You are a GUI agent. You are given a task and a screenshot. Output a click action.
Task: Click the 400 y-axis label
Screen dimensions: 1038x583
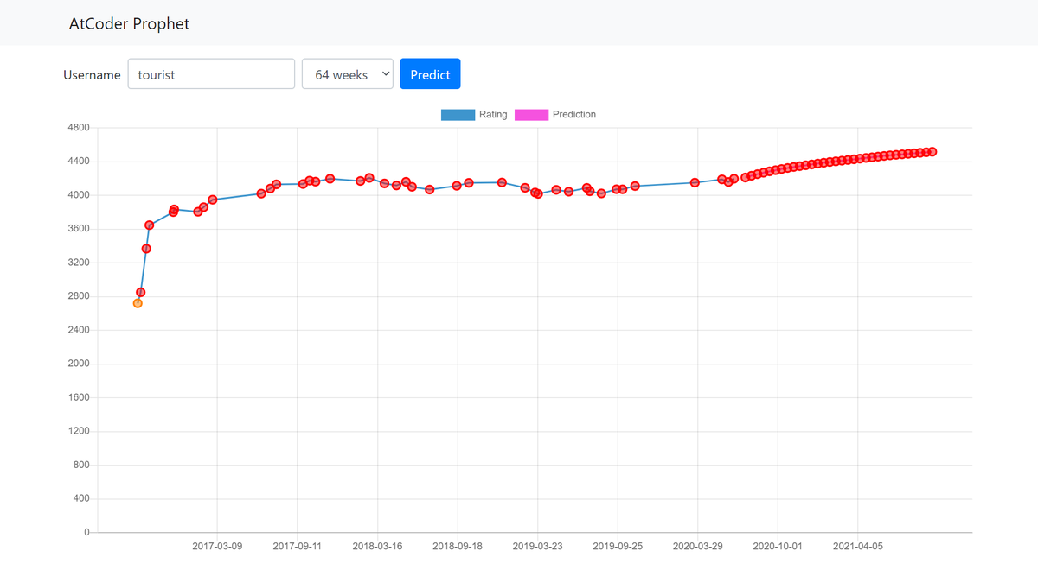coord(81,498)
